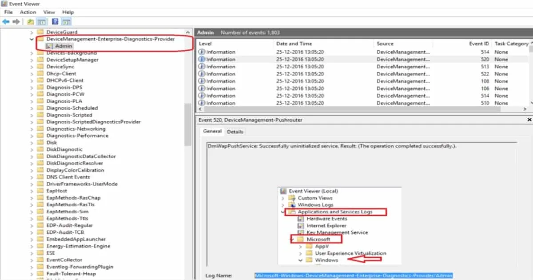Open the View menu

point(49,12)
